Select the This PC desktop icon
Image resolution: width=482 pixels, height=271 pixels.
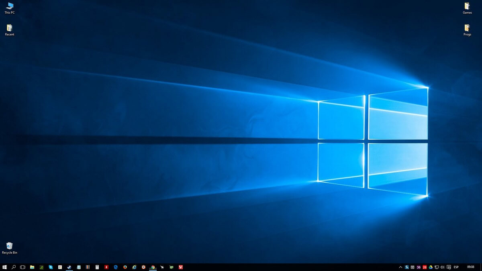(x=10, y=8)
